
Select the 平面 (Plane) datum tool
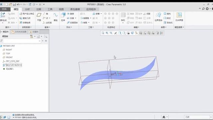pos(39,17)
